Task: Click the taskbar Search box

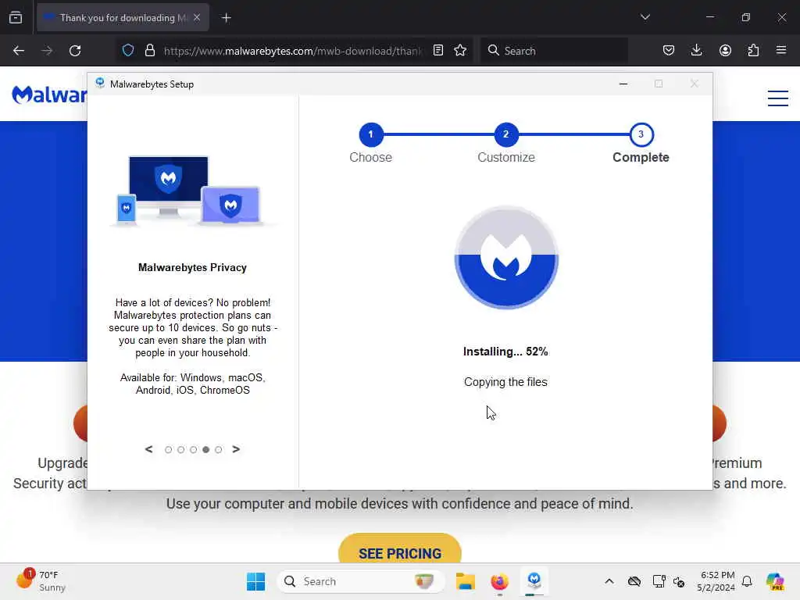Action: tap(360, 581)
